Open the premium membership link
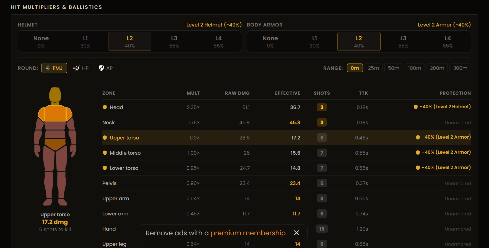The image size is (489, 248). pyautogui.click(x=248, y=233)
